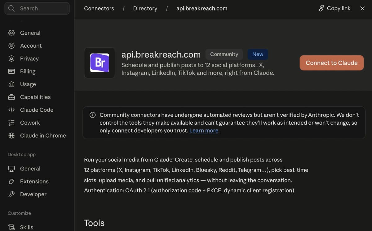Click Copy link text

[339, 8]
